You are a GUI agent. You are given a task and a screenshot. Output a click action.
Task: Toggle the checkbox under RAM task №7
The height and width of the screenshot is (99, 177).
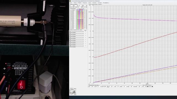point(70,45)
